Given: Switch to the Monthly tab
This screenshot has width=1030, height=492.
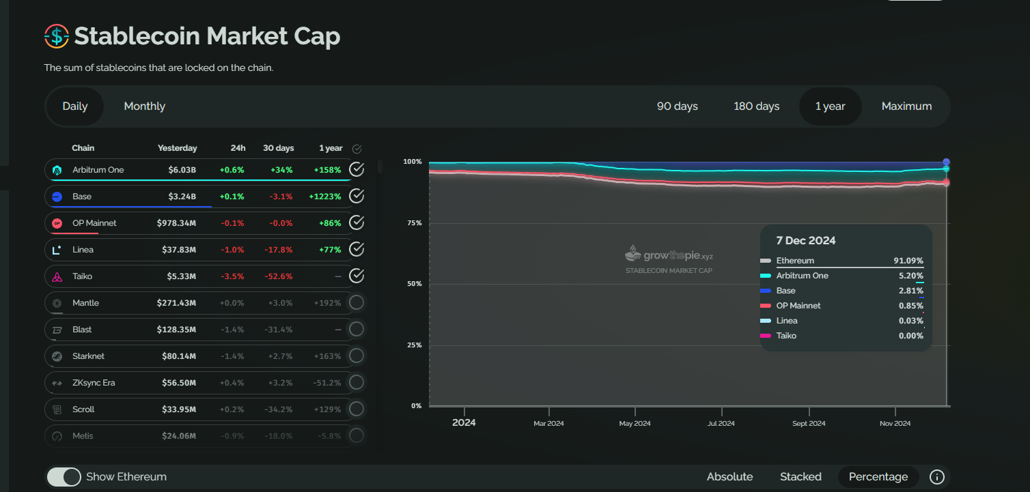Looking at the screenshot, I should click(144, 106).
